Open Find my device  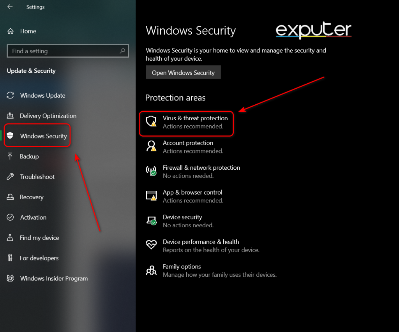point(39,237)
